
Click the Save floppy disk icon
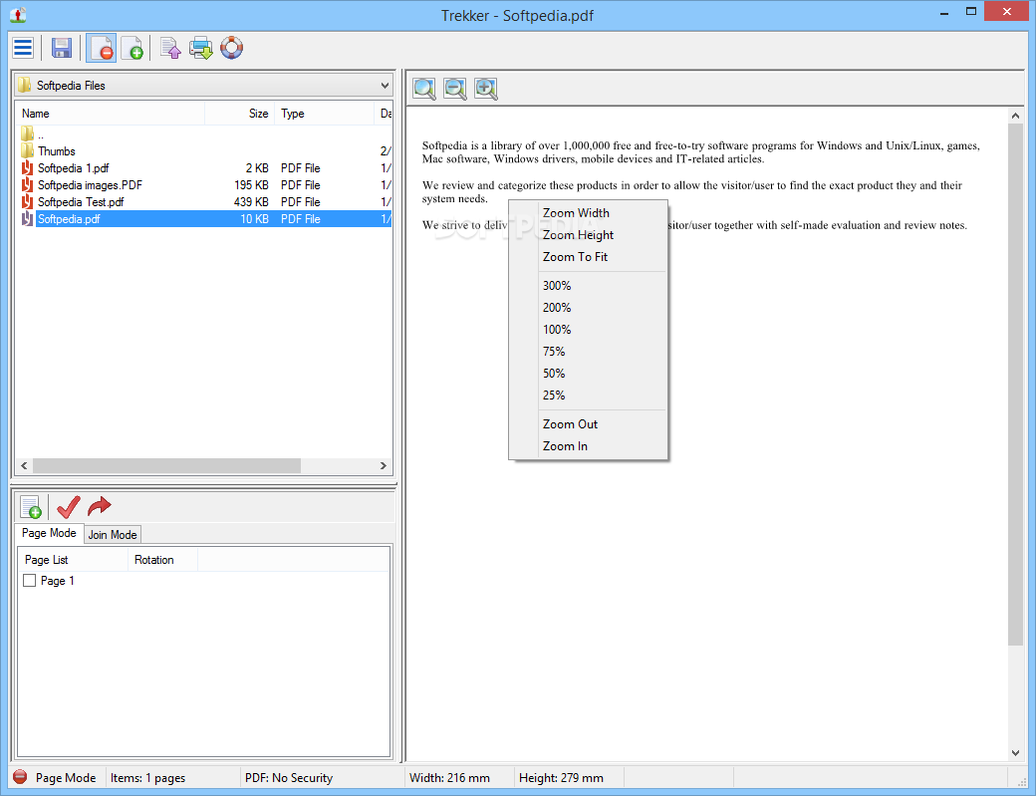coord(62,48)
